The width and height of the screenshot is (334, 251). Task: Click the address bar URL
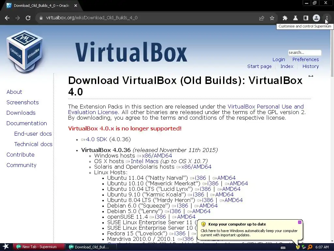coord(92,18)
